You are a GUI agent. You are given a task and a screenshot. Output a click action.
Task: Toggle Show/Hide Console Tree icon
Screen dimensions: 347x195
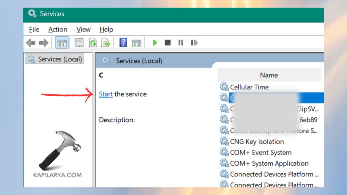(x=62, y=43)
